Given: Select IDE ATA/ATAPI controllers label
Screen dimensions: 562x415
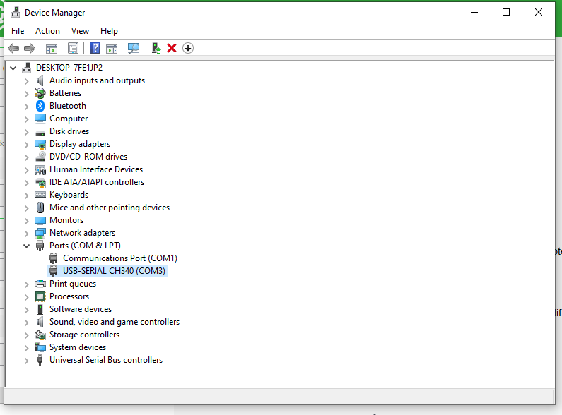Looking at the screenshot, I should pos(97,182).
